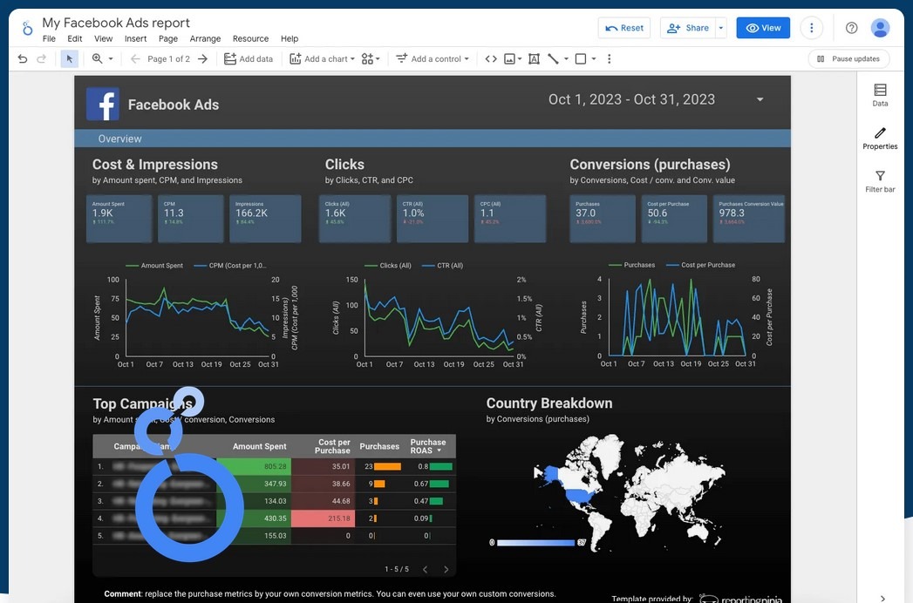Click the map color scale legend bar
Viewport: 913px width, 603px height.
tap(535, 543)
